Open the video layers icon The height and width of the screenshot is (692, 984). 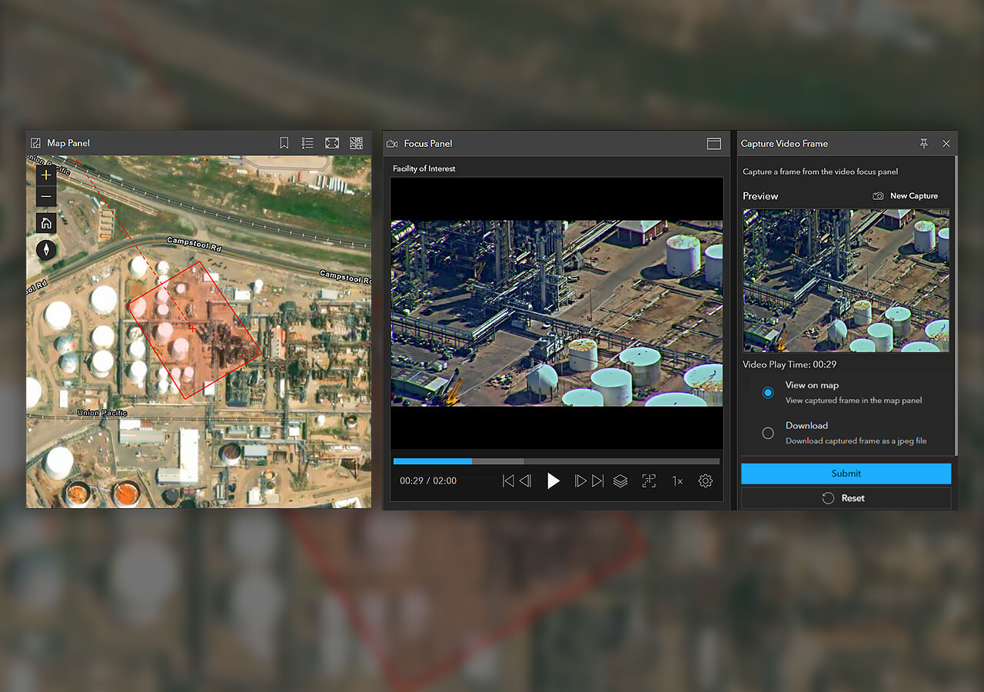point(620,481)
